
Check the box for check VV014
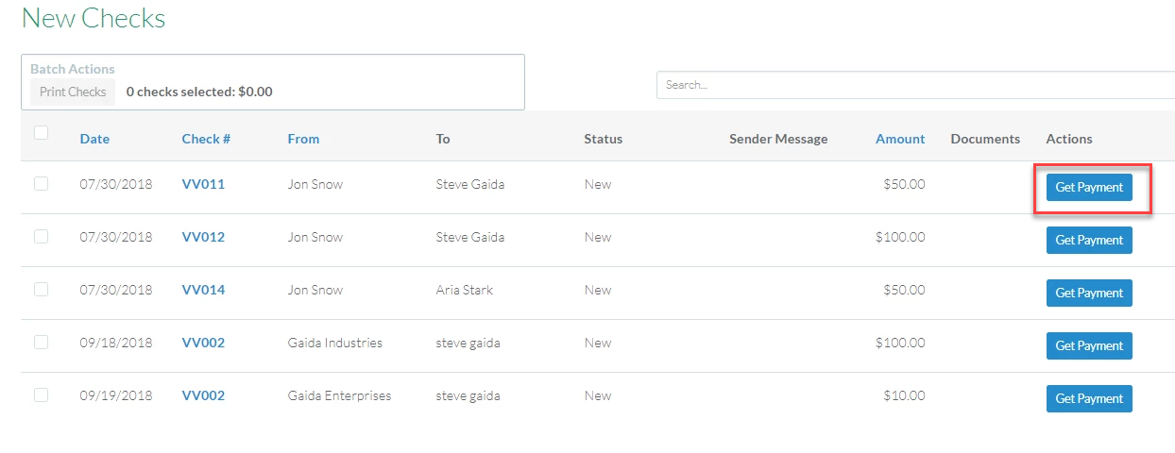pyautogui.click(x=42, y=290)
